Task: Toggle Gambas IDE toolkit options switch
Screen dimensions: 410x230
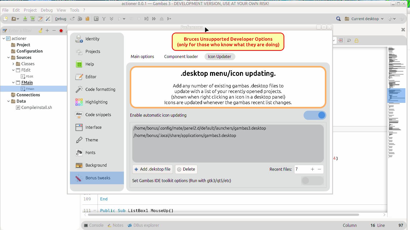Action: (312, 181)
